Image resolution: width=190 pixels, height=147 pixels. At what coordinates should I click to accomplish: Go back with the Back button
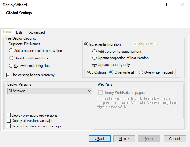[100, 139]
